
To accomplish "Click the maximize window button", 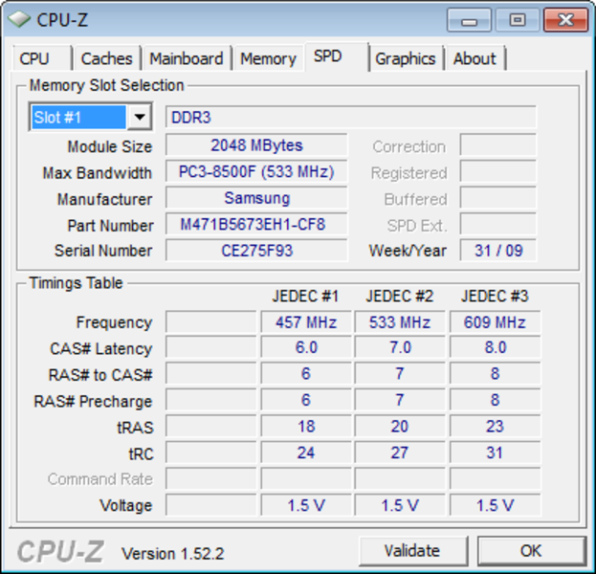I will click(518, 20).
